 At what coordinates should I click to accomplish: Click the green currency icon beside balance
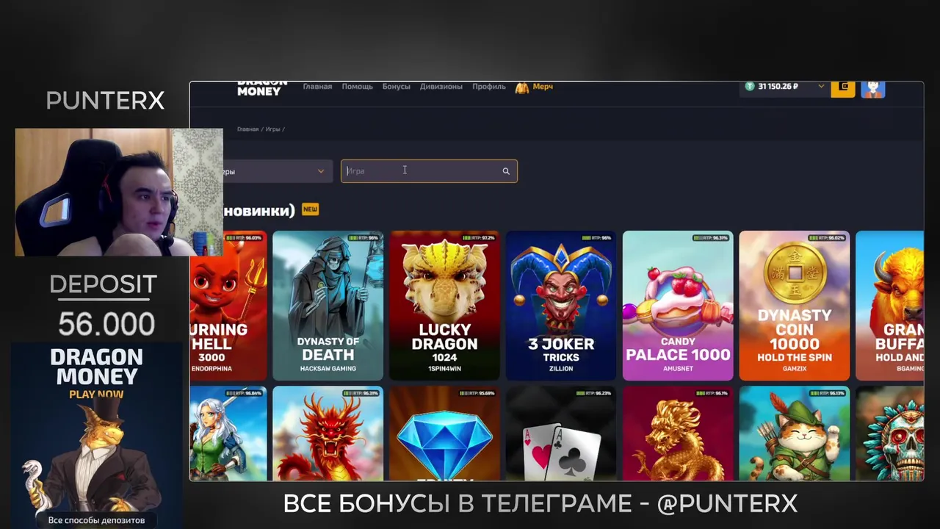click(x=749, y=87)
